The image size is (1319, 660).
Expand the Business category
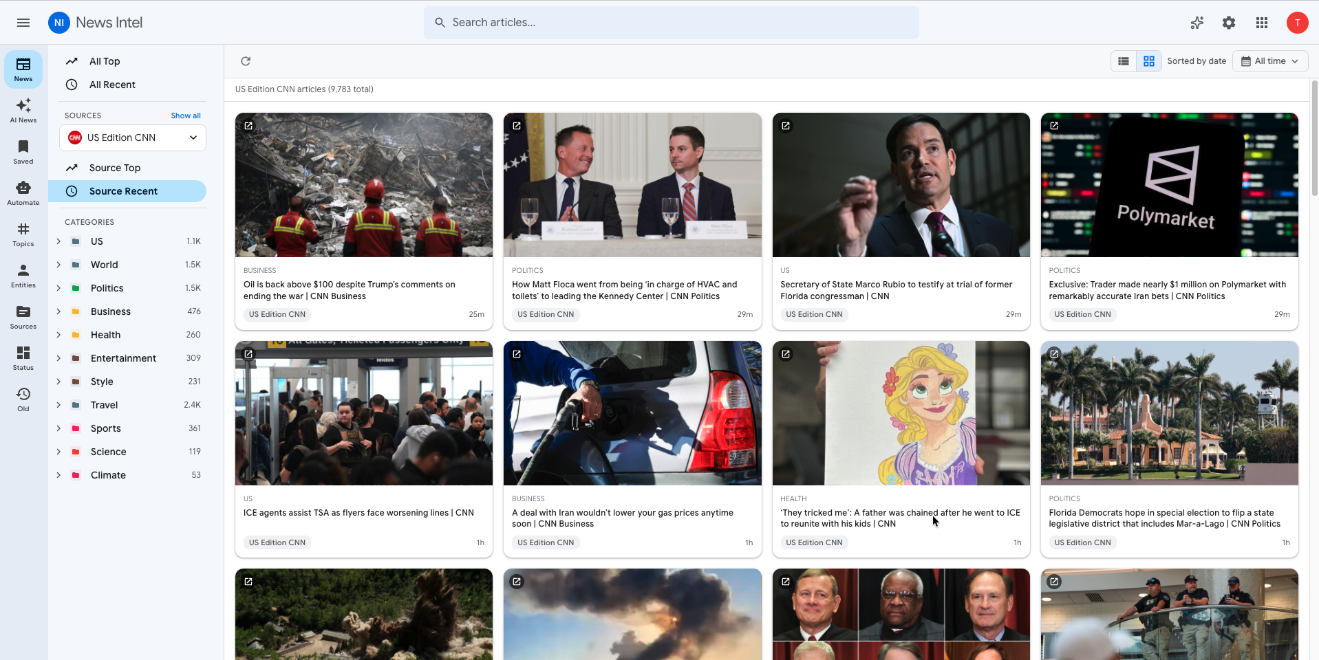[x=58, y=311]
